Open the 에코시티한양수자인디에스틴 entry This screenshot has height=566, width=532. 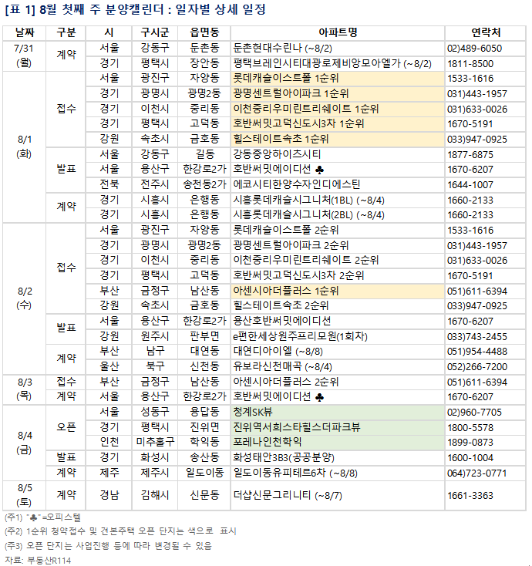[297, 184]
